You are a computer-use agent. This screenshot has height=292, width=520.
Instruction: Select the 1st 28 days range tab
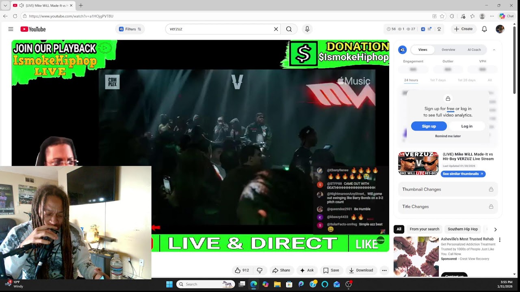[467, 80]
